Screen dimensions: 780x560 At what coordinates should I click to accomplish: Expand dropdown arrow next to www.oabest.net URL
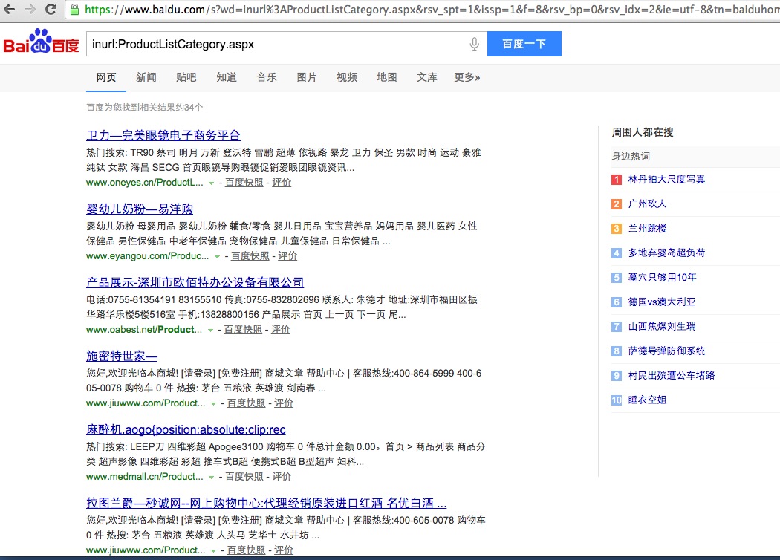point(210,331)
